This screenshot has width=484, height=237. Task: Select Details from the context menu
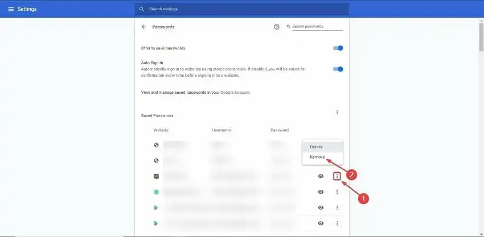pyautogui.click(x=316, y=147)
